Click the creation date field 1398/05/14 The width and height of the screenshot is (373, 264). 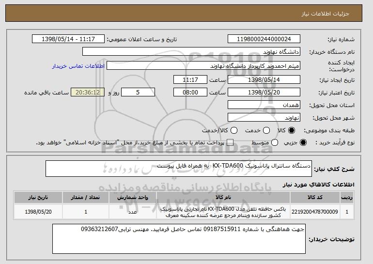[264, 79]
